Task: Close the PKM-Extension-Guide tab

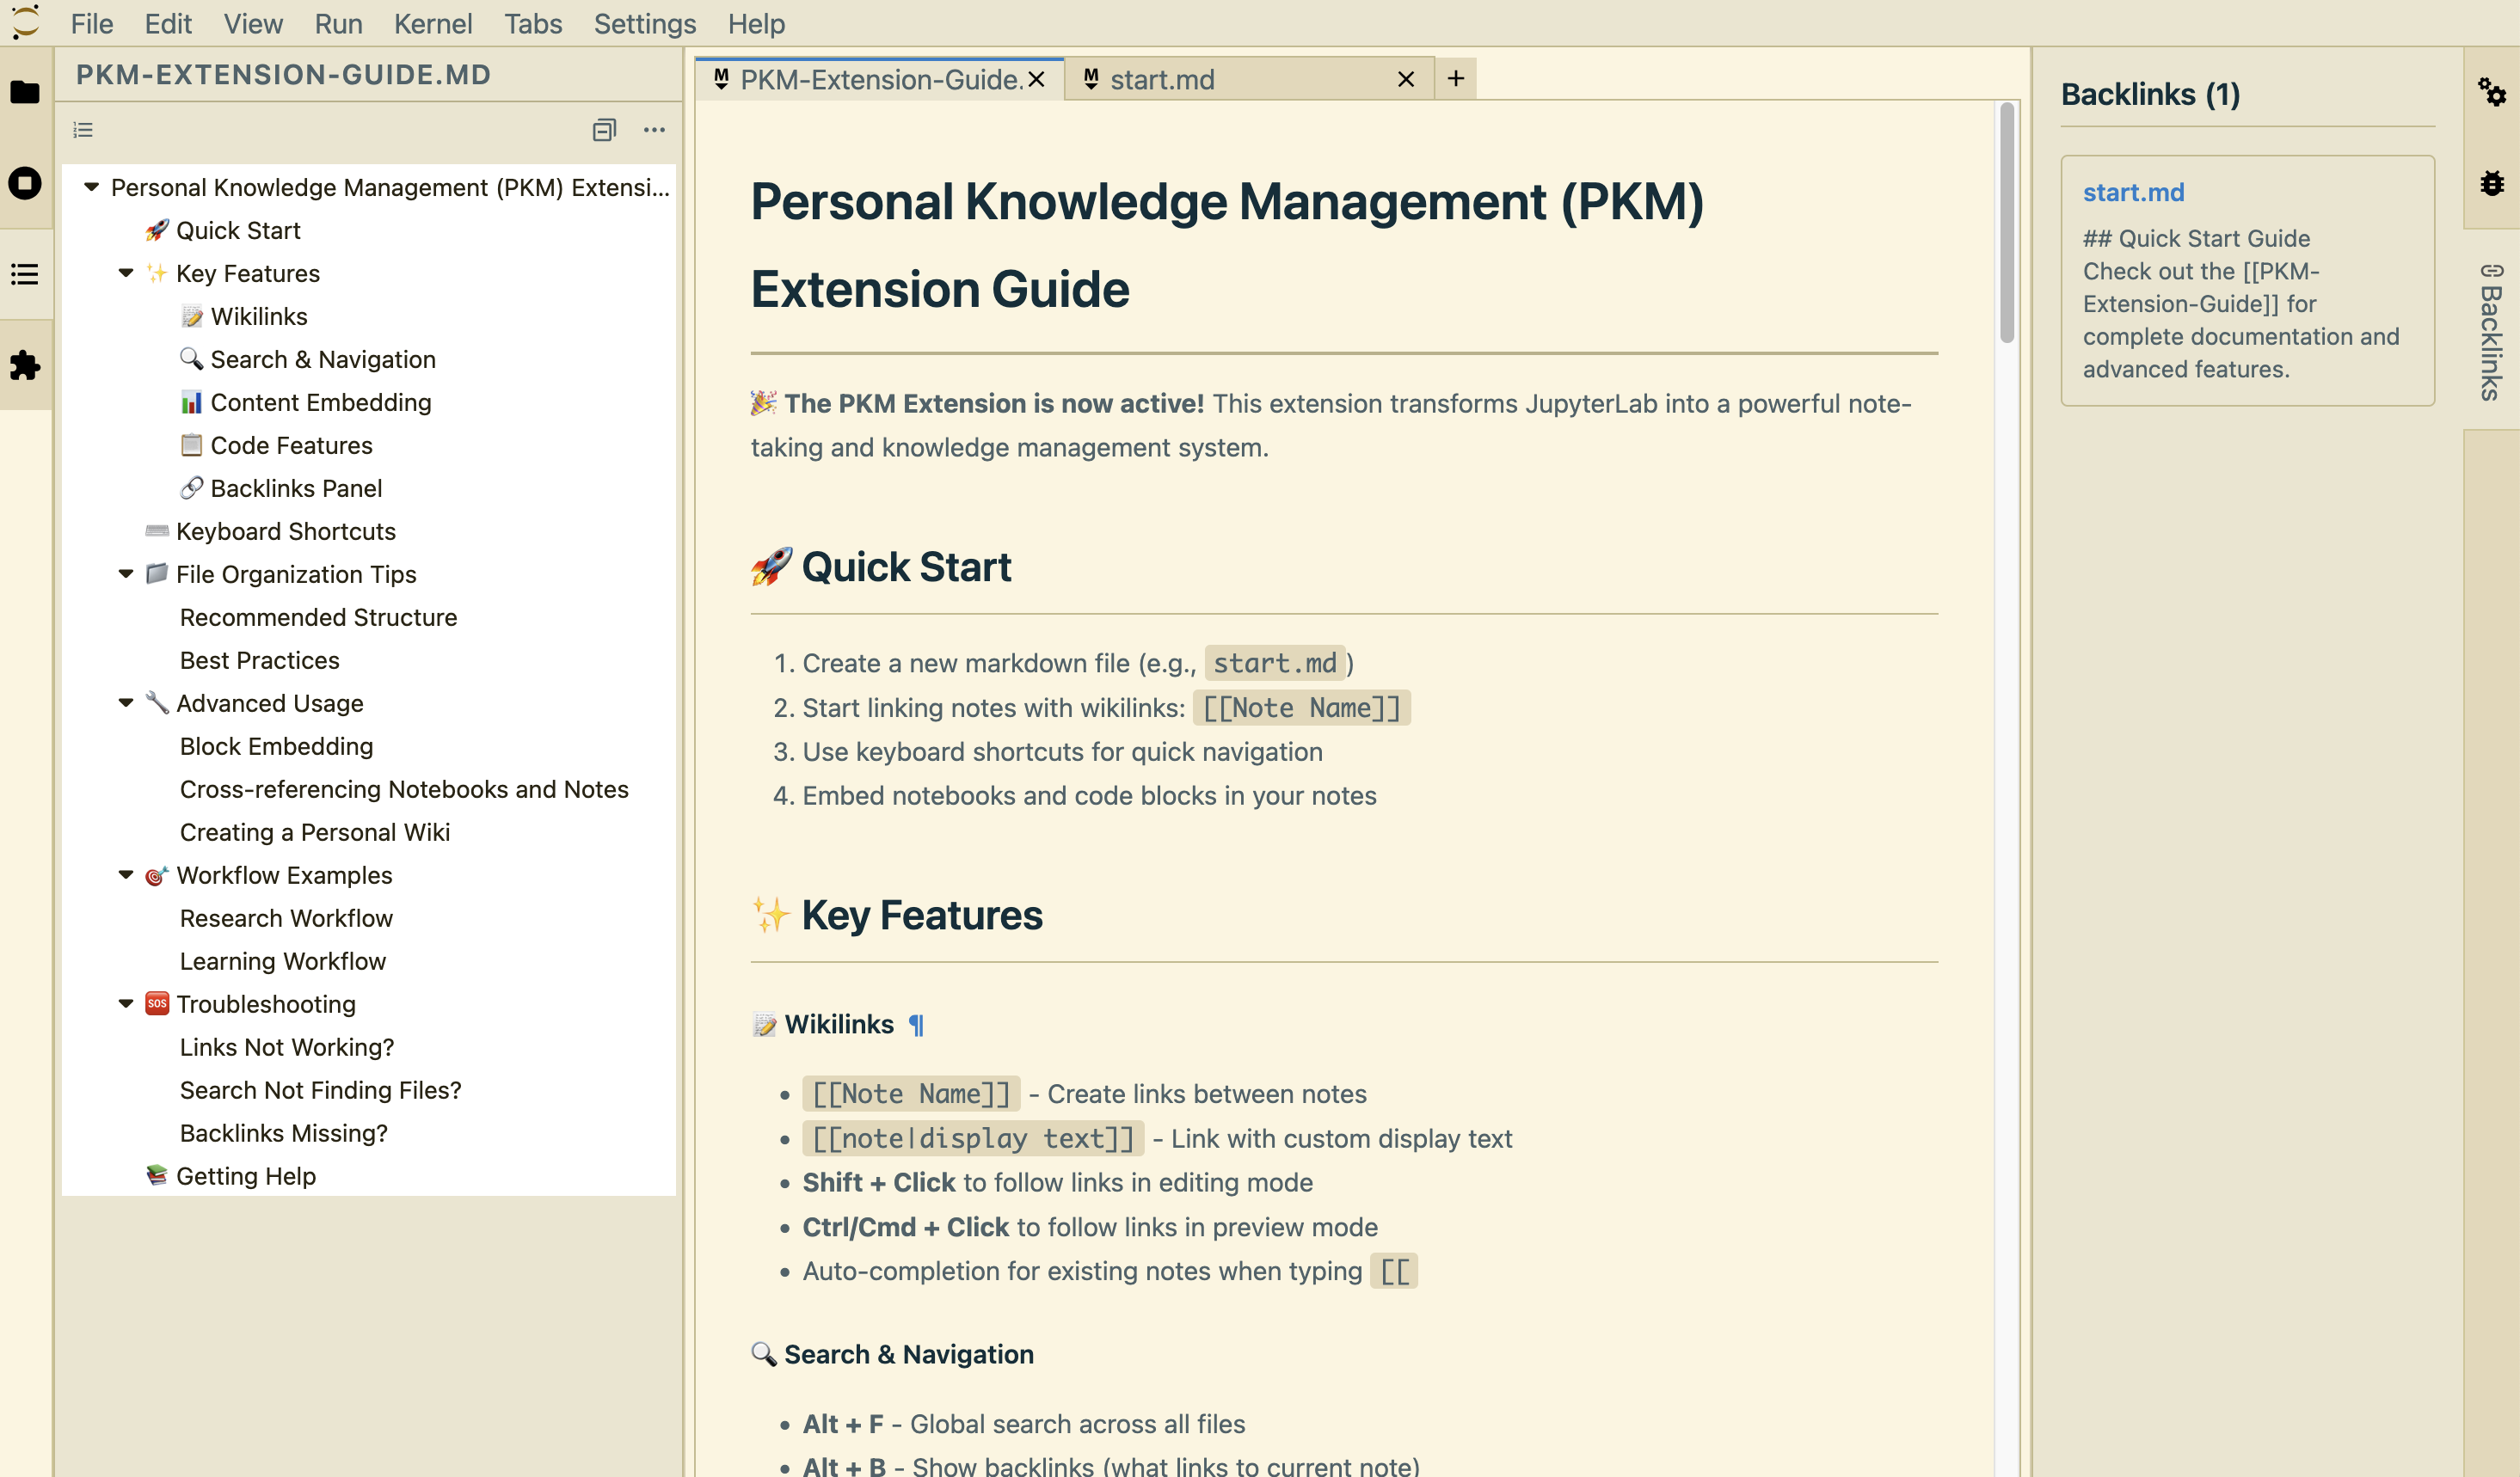Action: [1037, 79]
